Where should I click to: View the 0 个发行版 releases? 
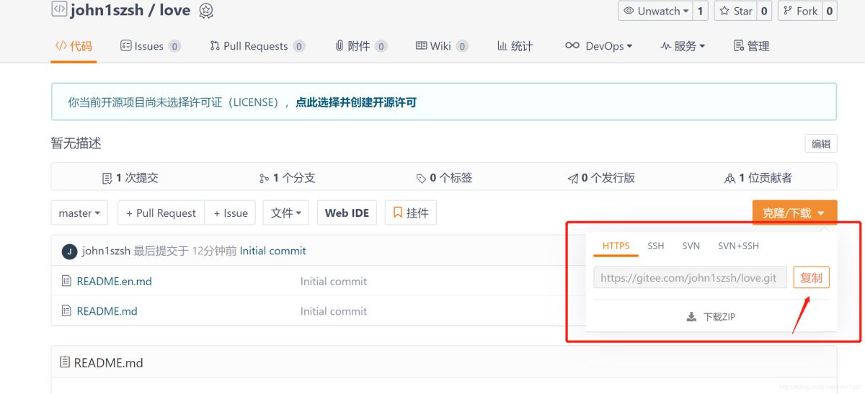(601, 177)
